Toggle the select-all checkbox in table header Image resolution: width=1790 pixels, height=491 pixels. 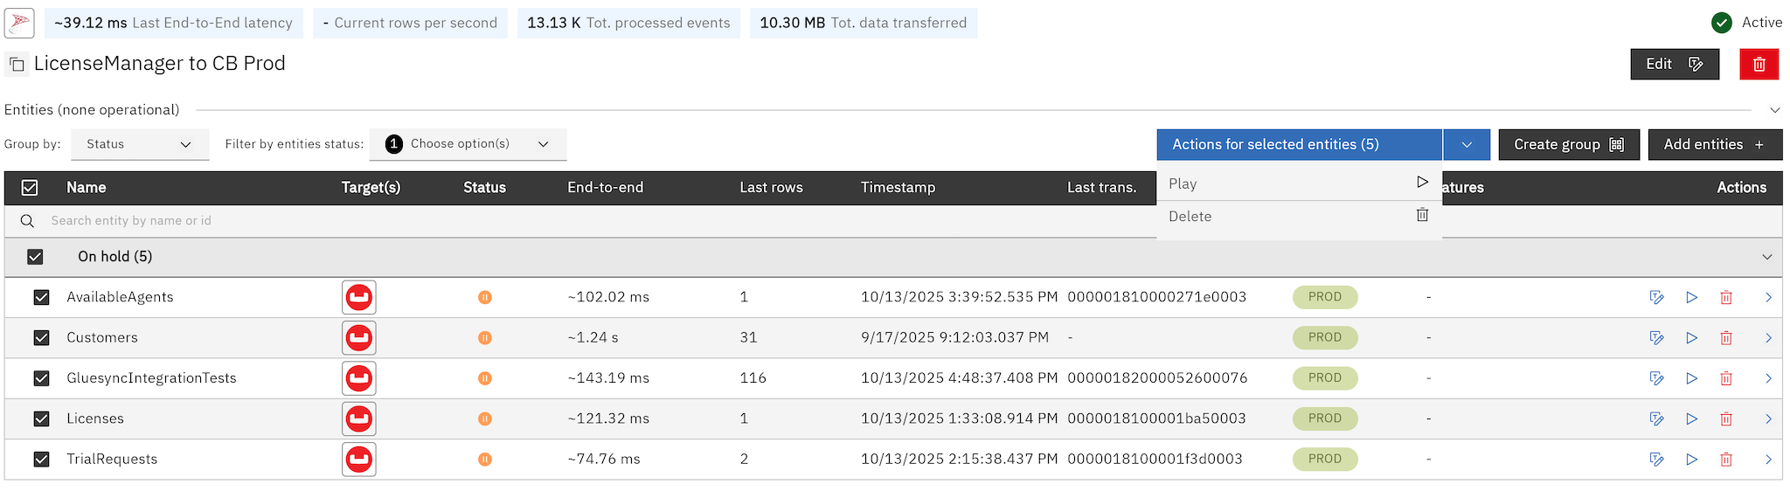(30, 187)
